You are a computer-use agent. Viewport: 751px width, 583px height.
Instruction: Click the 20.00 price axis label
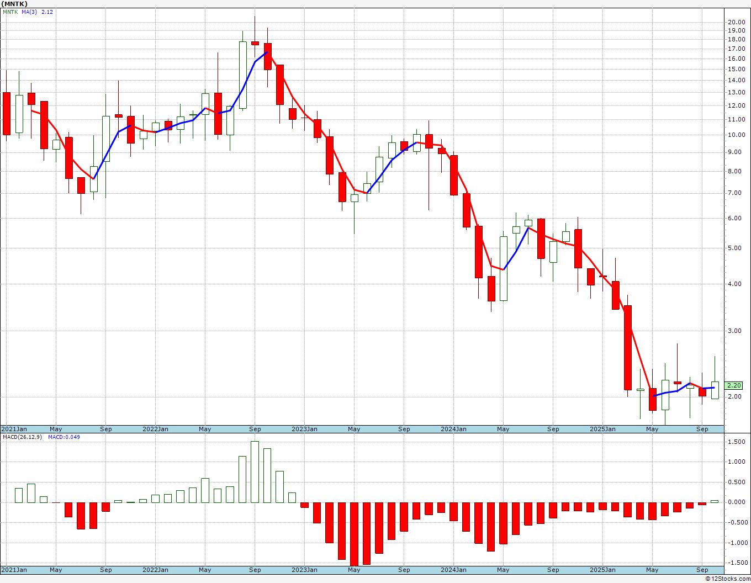tap(736, 22)
